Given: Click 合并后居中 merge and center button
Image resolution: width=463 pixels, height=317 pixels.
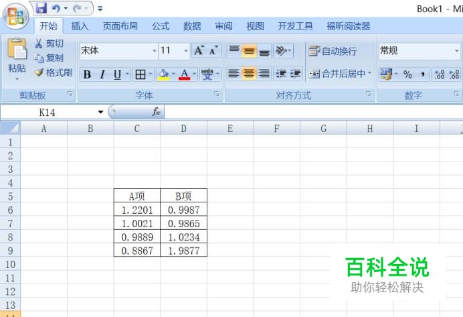Looking at the screenshot, I should (x=337, y=73).
